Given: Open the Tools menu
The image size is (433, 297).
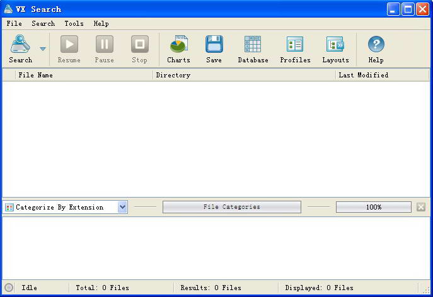Looking at the screenshot, I should coord(74,23).
